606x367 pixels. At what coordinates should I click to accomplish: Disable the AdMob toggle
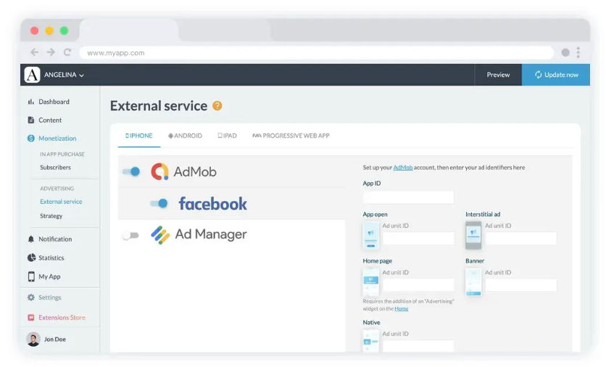click(131, 172)
